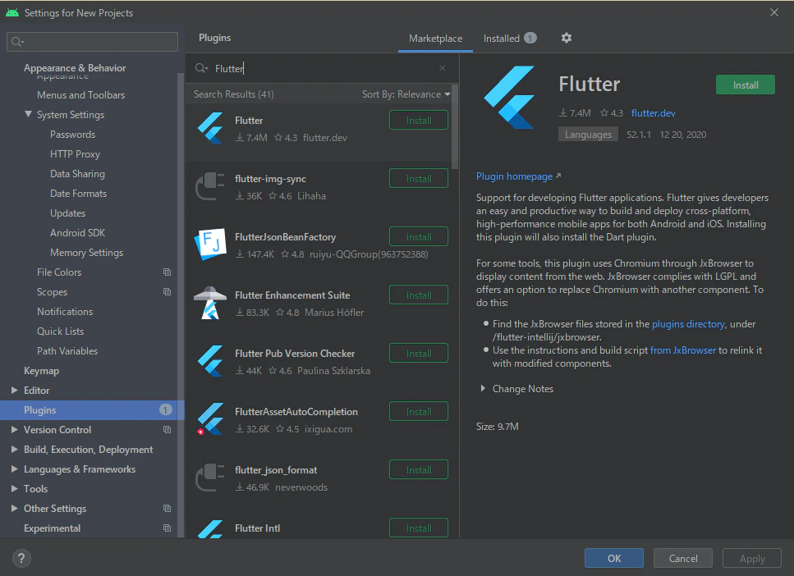Collapse the System Settings tree node
This screenshot has width=794, height=576.
(29, 114)
